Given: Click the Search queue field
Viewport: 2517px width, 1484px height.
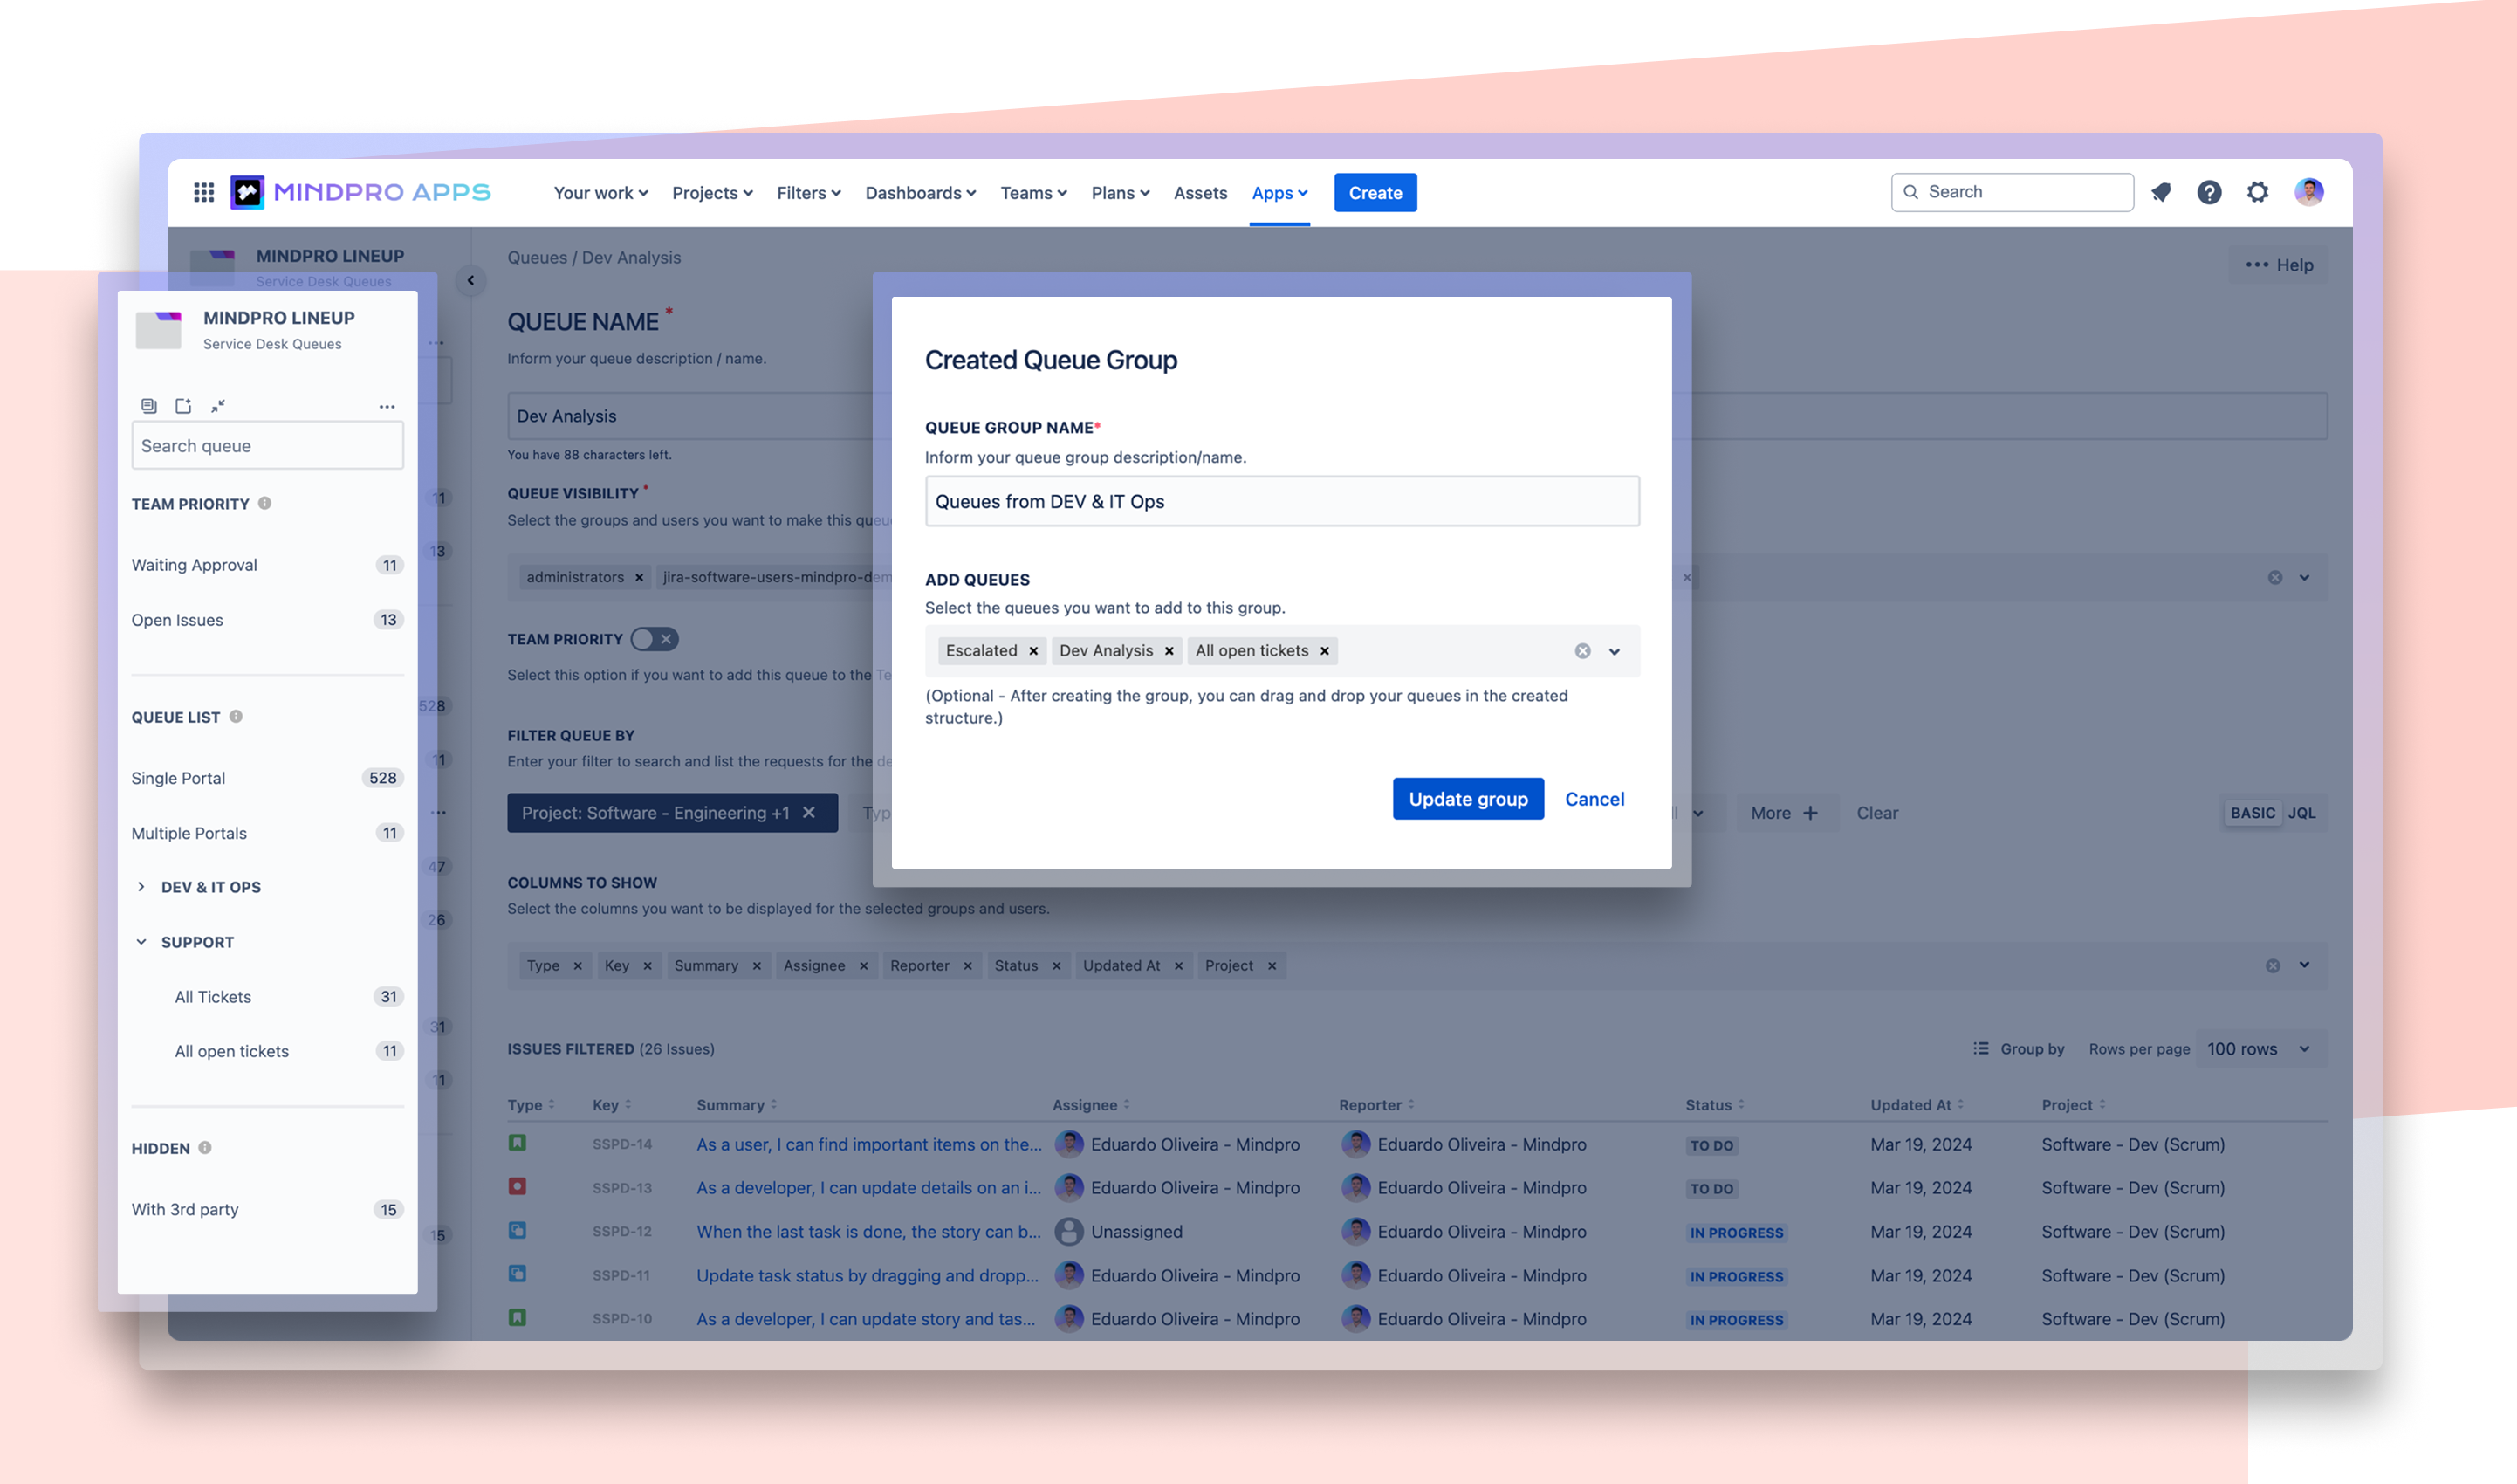Looking at the screenshot, I should [267, 445].
